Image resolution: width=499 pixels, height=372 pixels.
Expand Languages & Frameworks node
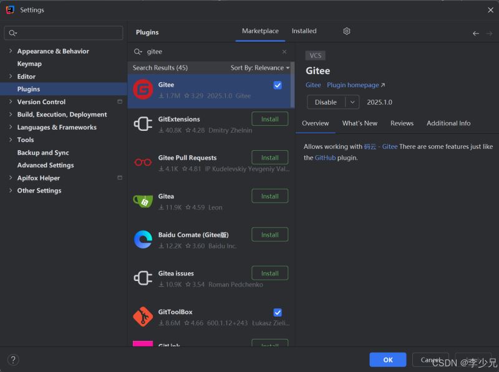[11, 127]
